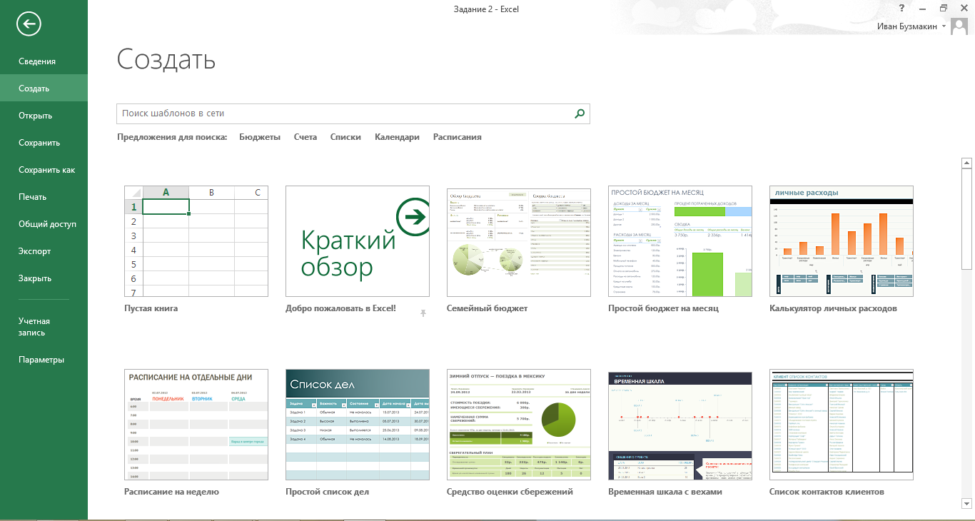Screen dimensions: 975x521
Task: Click the user name Иван Бузмакин
Action: (x=906, y=26)
